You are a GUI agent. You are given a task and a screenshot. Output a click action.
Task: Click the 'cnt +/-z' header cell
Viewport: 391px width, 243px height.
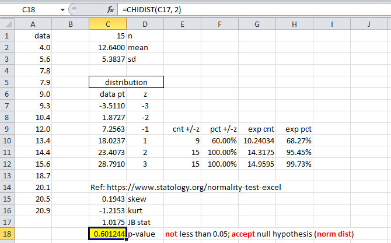tap(183, 129)
